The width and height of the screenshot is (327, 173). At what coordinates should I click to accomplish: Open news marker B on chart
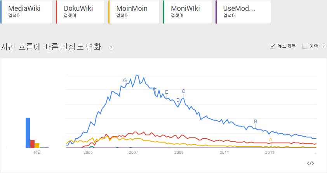point(256,122)
